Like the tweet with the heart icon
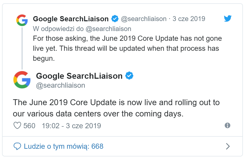 click(x=17, y=126)
